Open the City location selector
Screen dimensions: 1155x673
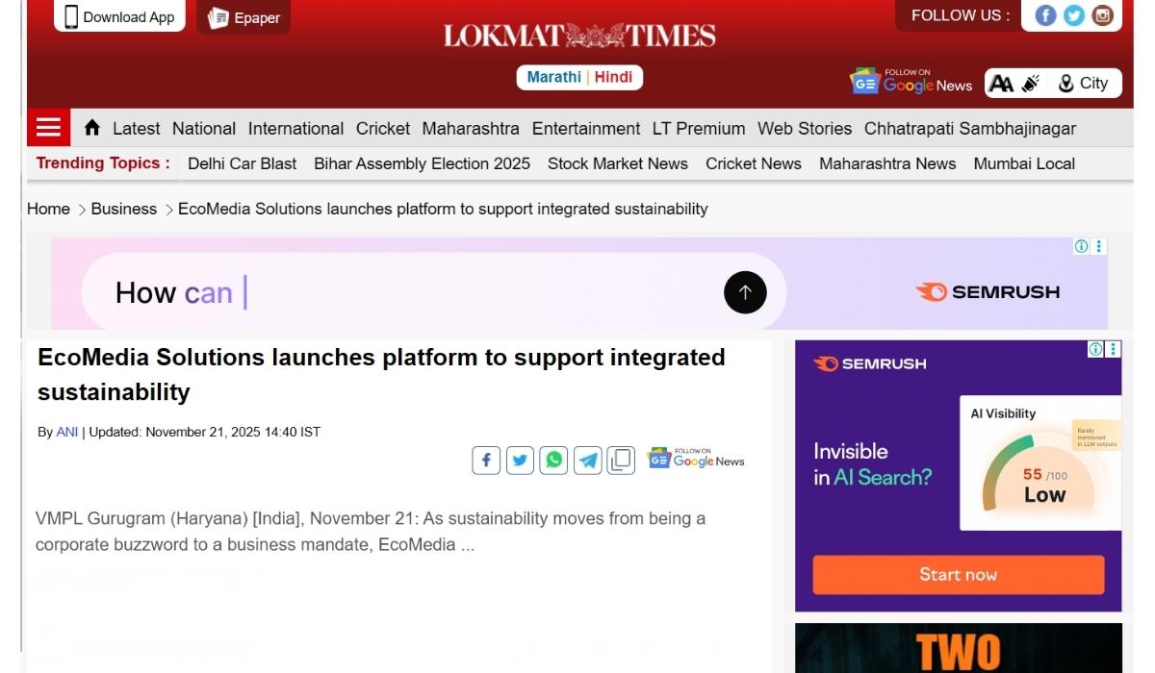tap(1084, 84)
